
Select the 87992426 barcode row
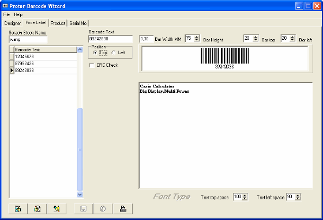(x=46, y=63)
